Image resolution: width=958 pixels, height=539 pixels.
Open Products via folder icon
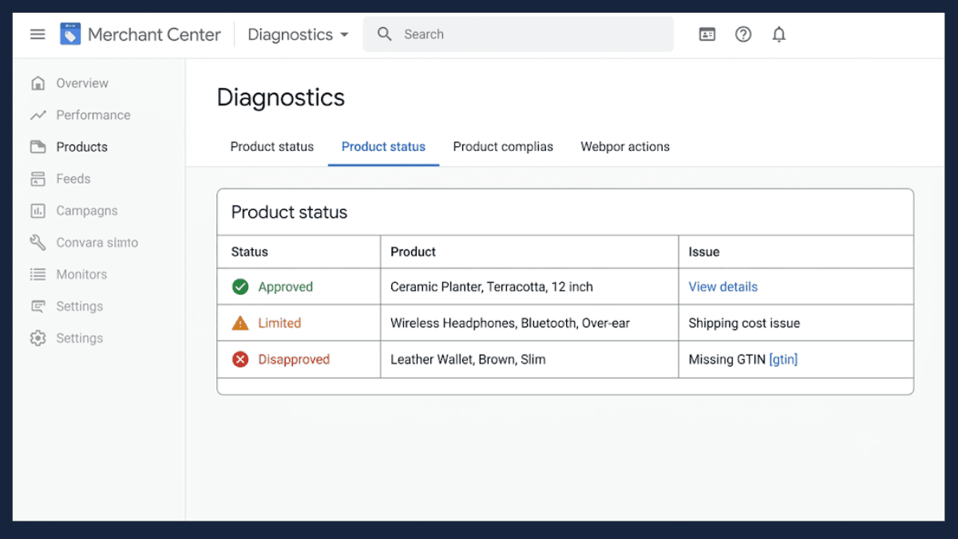(x=38, y=147)
